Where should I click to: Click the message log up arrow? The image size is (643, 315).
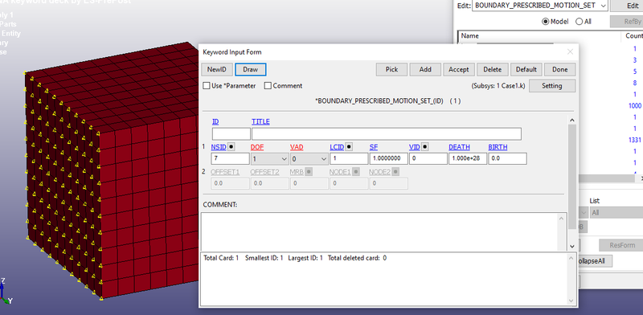(x=570, y=259)
